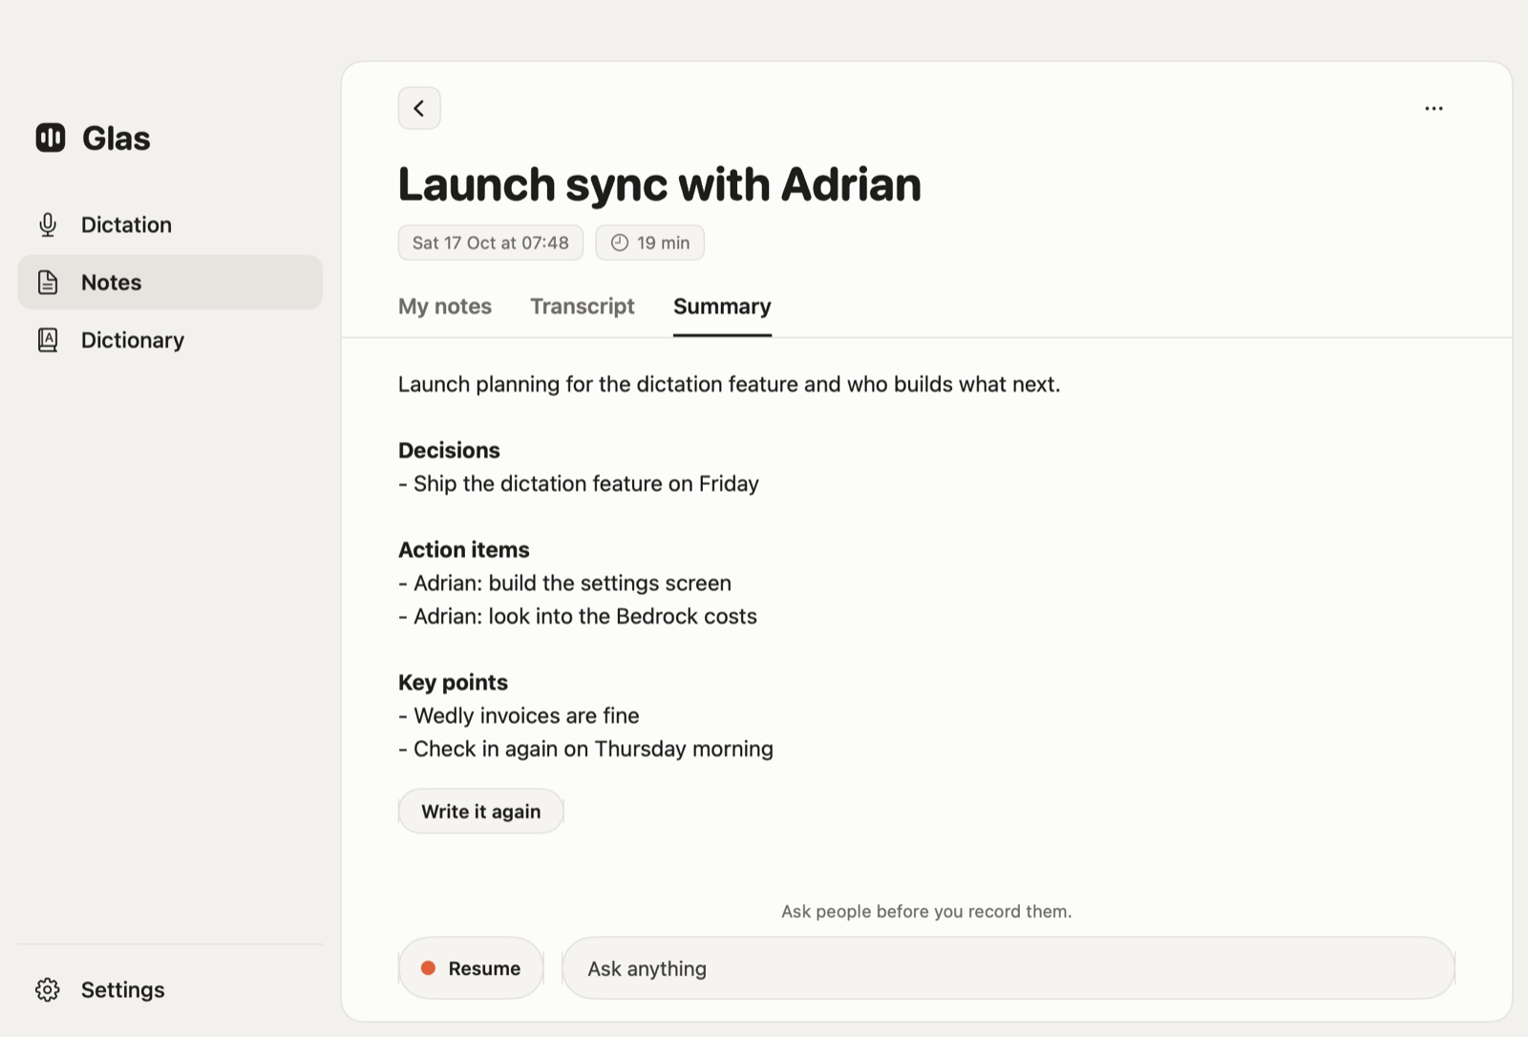The height and width of the screenshot is (1037, 1528).
Task: Click "Adrian: look into the Bedrock costs"
Action: click(x=578, y=616)
